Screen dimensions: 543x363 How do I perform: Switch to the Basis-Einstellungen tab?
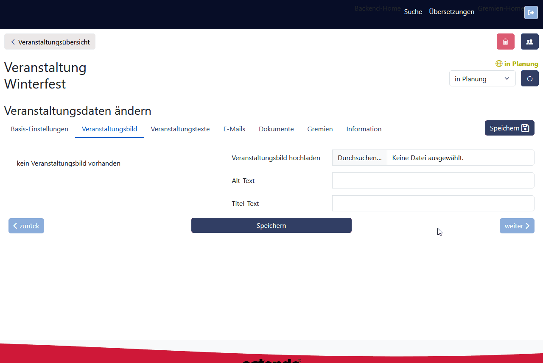click(x=39, y=129)
